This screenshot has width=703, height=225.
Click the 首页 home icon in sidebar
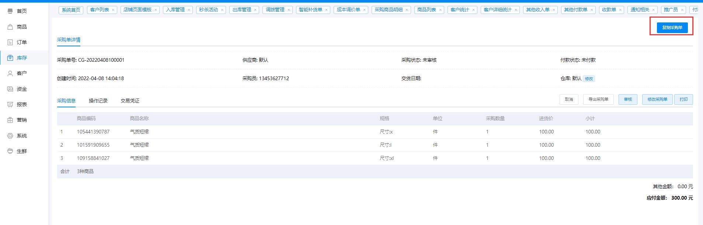10,11
